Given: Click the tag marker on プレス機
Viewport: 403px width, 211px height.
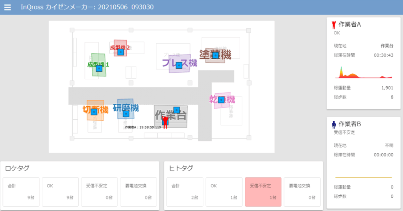Looking at the screenshot, I should click(x=179, y=65).
